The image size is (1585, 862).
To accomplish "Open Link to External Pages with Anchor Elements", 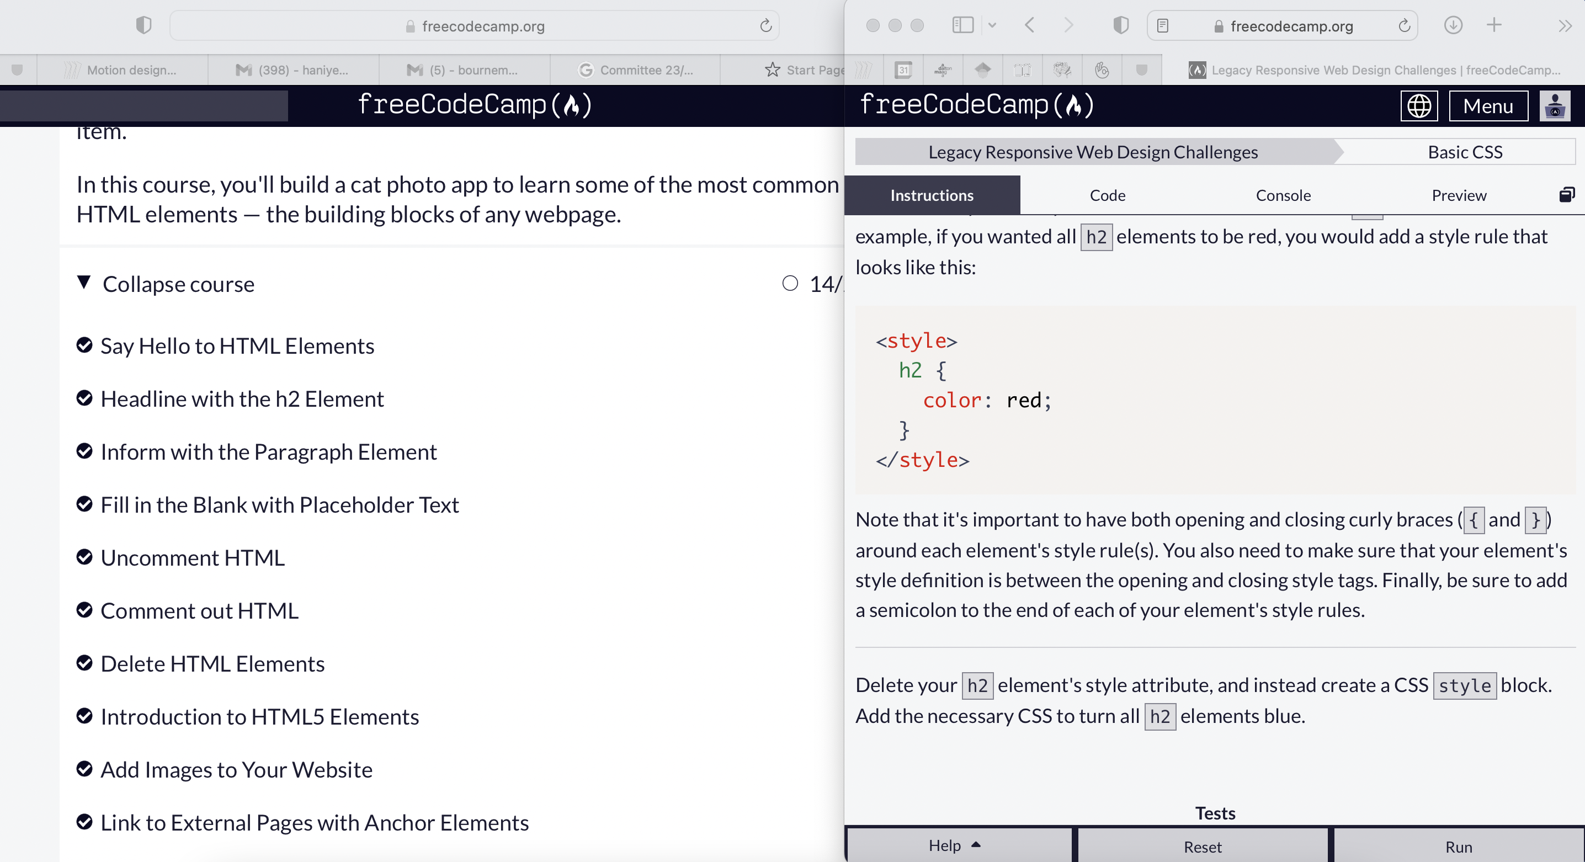I will tap(315, 822).
